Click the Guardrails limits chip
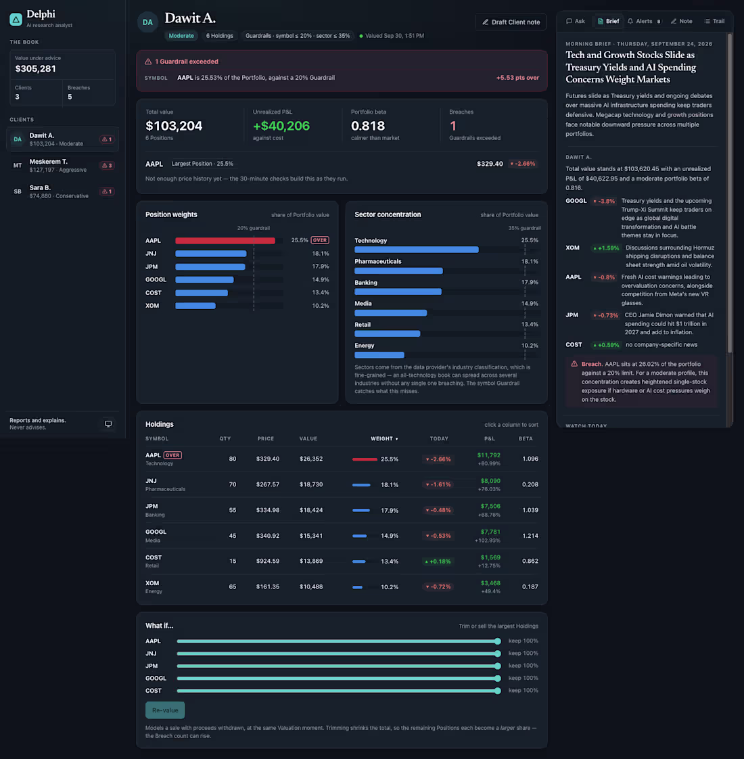744x759 pixels. click(x=297, y=36)
